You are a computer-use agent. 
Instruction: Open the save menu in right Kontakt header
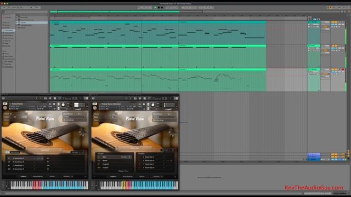click(145, 99)
